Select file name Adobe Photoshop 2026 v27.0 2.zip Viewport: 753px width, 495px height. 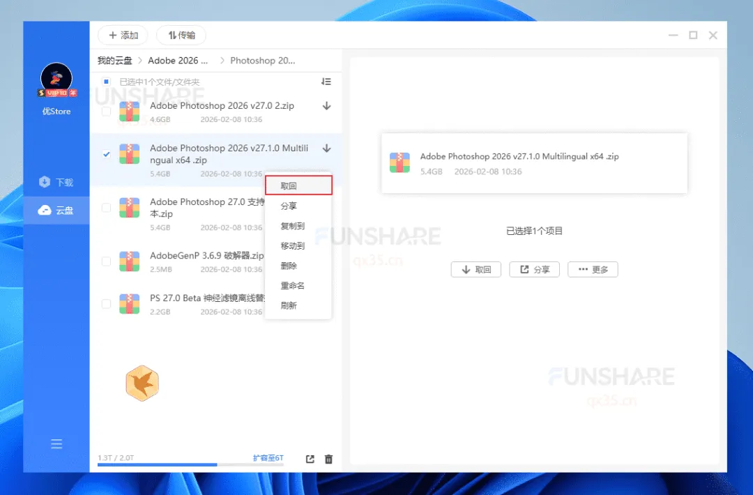222,106
